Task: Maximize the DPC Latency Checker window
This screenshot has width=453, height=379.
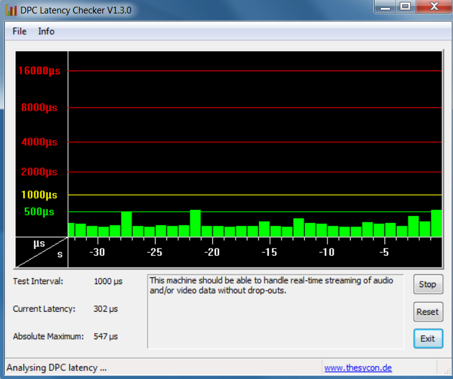Action: click(x=405, y=7)
